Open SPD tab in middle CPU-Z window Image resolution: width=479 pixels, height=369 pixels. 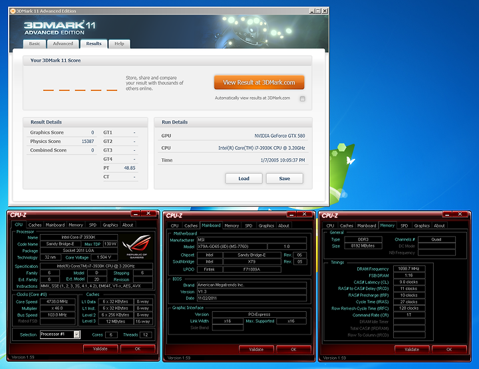(249, 225)
